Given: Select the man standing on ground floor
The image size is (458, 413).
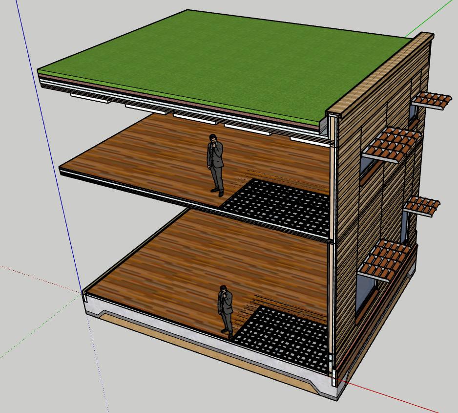Looking at the screenshot, I should [x=226, y=311].
